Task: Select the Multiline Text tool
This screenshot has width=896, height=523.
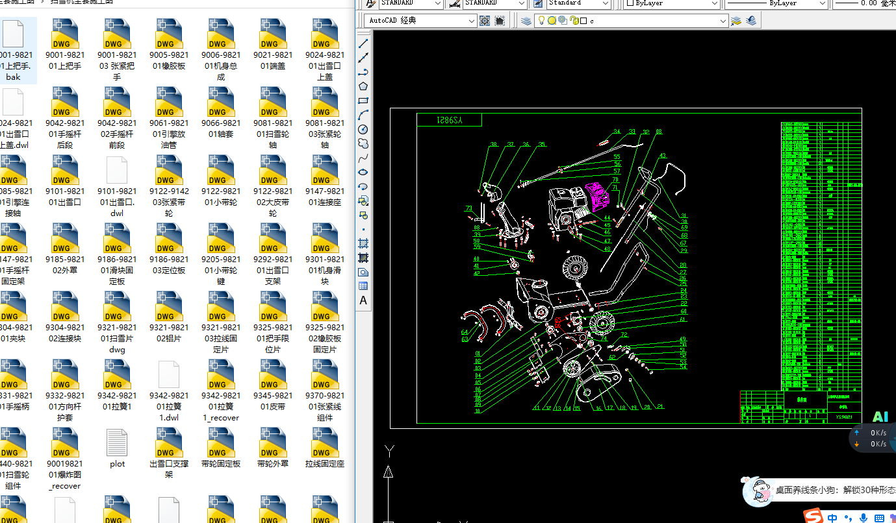Action: coord(363,300)
